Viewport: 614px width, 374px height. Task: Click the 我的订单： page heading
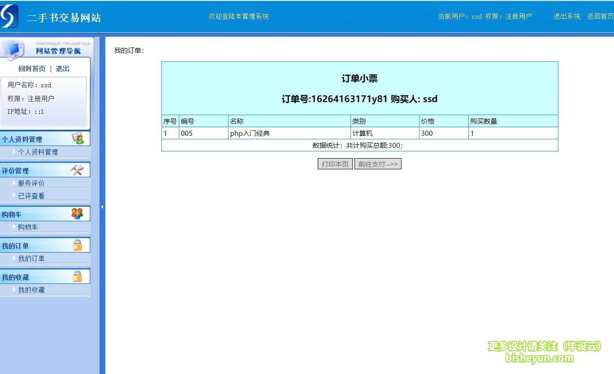click(129, 51)
